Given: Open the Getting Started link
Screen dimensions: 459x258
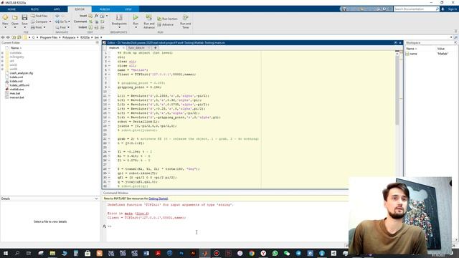Looking at the screenshot, I should pos(158,199).
